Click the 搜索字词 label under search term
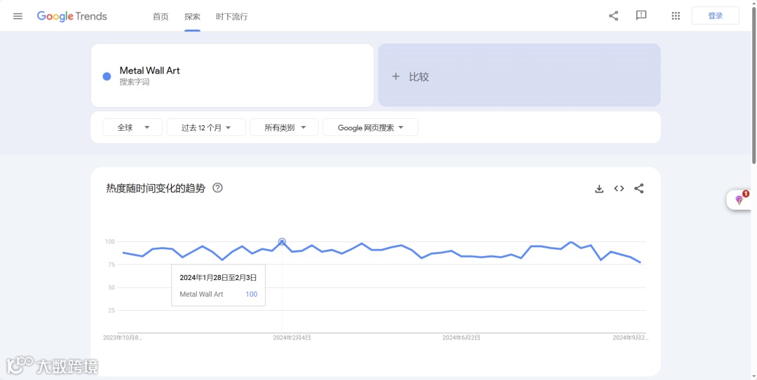 pos(135,83)
